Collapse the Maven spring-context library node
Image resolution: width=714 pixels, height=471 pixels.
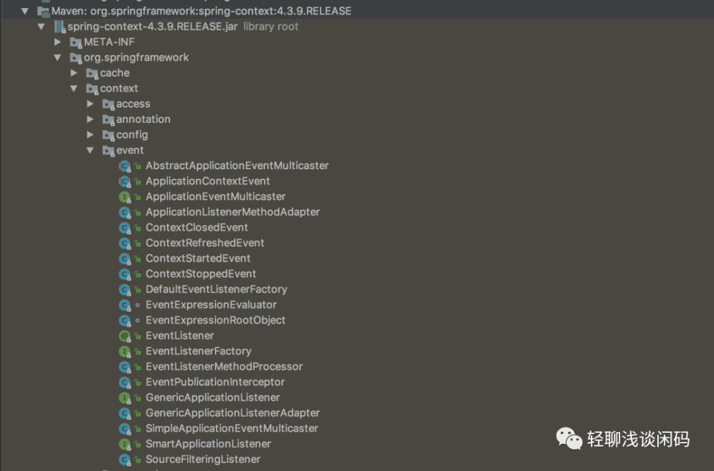(25, 11)
